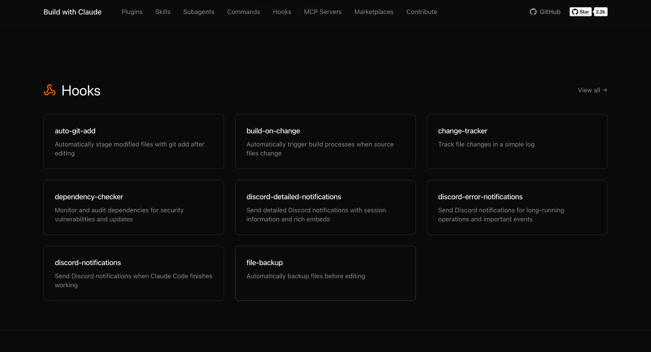Go to the Contribute page
This screenshot has height=352, width=651.
(421, 12)
